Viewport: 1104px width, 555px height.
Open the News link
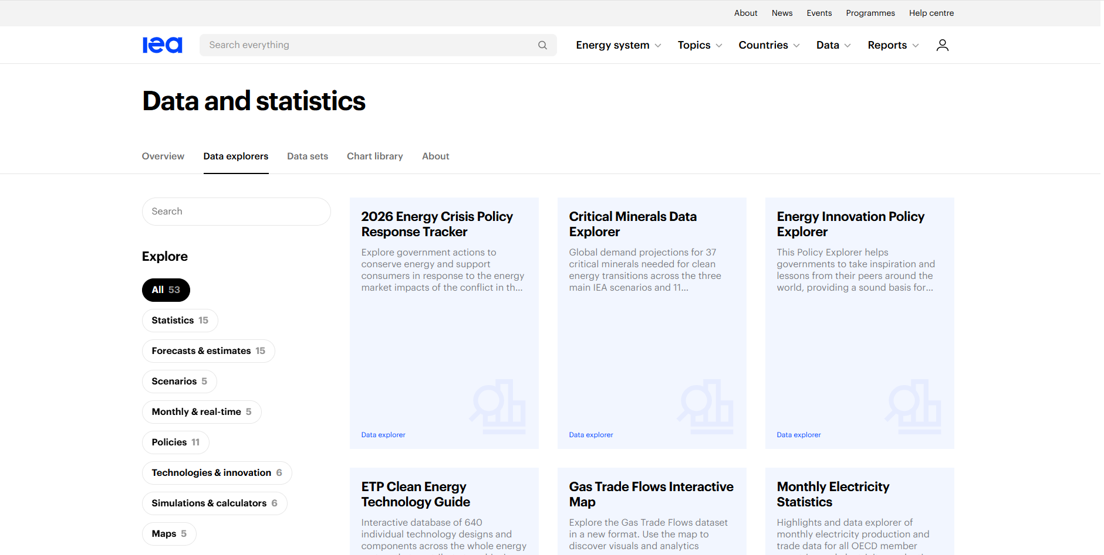782,13
